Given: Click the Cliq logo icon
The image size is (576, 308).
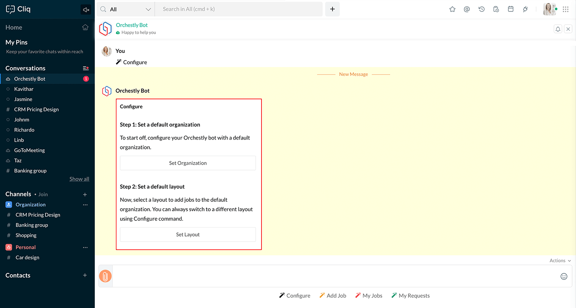Looking at the screenshot, I should click(10, 9).
